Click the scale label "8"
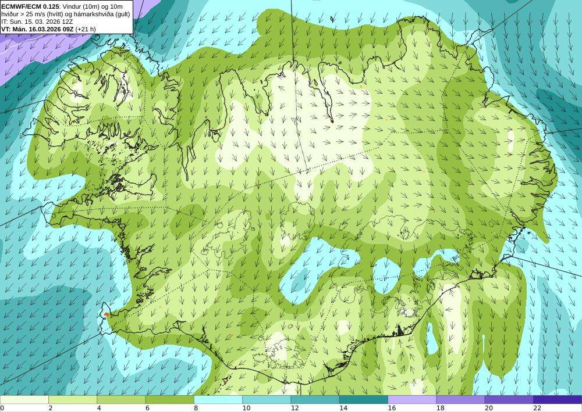This screenshot has width=582, height=412. (196, 409)
